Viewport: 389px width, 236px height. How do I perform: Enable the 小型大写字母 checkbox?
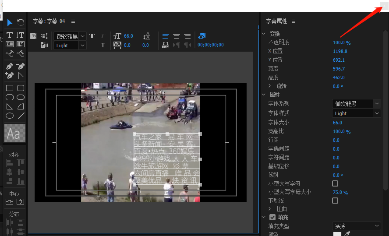point(335,183)
